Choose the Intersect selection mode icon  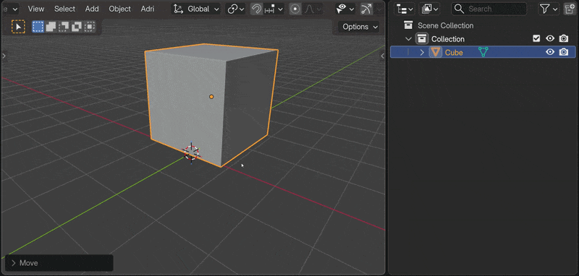89,27
